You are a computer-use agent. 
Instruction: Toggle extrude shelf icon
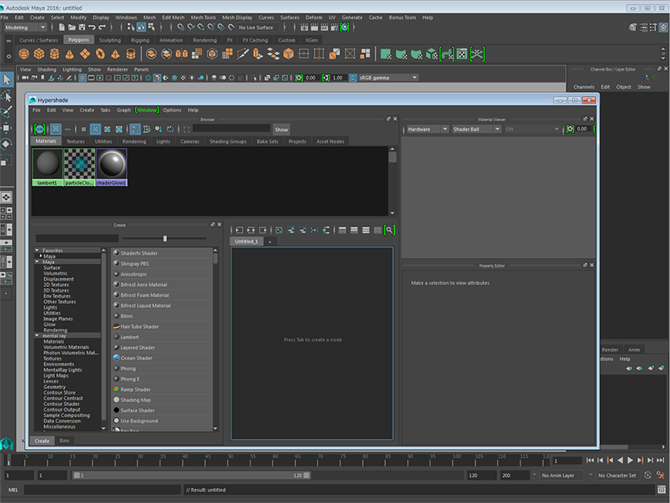click(x=258, y=54)
